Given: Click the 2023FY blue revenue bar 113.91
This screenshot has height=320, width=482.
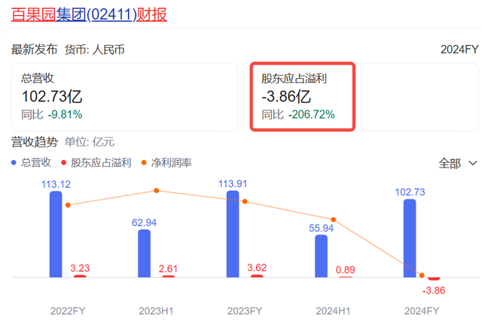Looking at the screenshot, I should tap(233, 234).
